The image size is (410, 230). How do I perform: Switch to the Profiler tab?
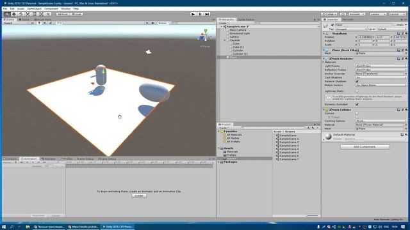pos(67,159)
